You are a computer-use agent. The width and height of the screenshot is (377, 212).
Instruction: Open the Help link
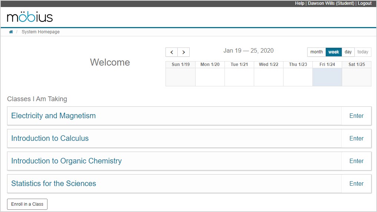299,3
